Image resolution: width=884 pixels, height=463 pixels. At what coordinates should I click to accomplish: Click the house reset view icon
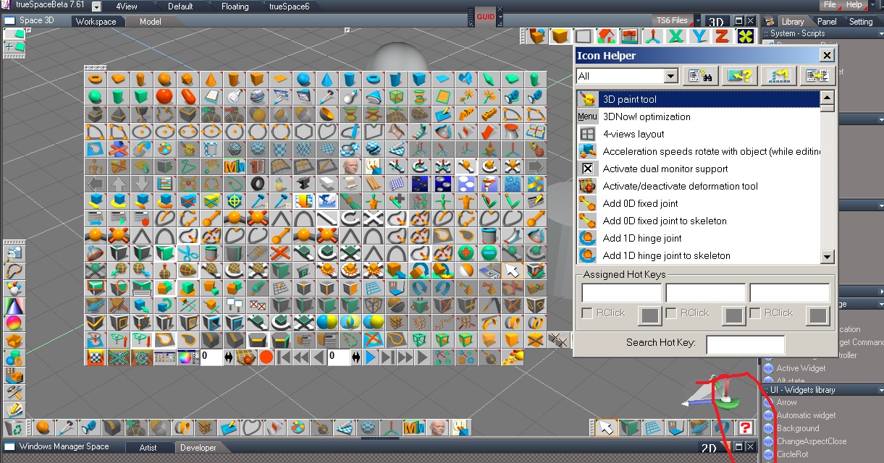pyautogui.click(x=606, y=36)
